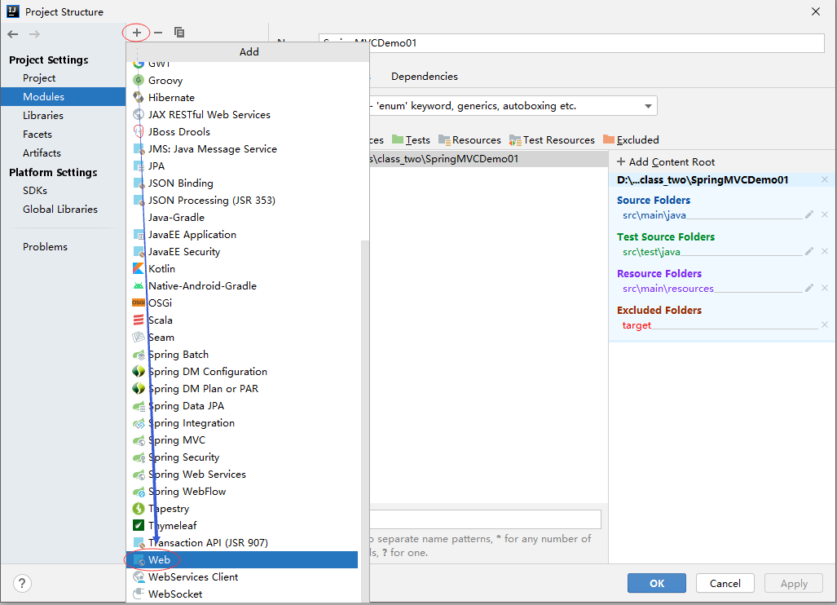Viewport: 837px width, 605px height.
Task: Click the Tapestry framework icon
Action: (x=139, y=508)
